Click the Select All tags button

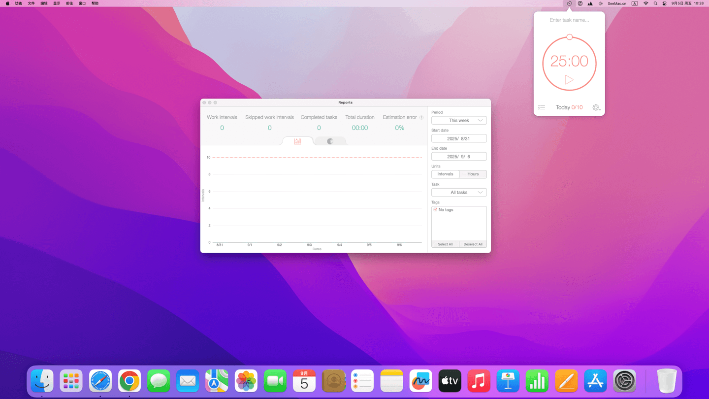coord(445,244)
